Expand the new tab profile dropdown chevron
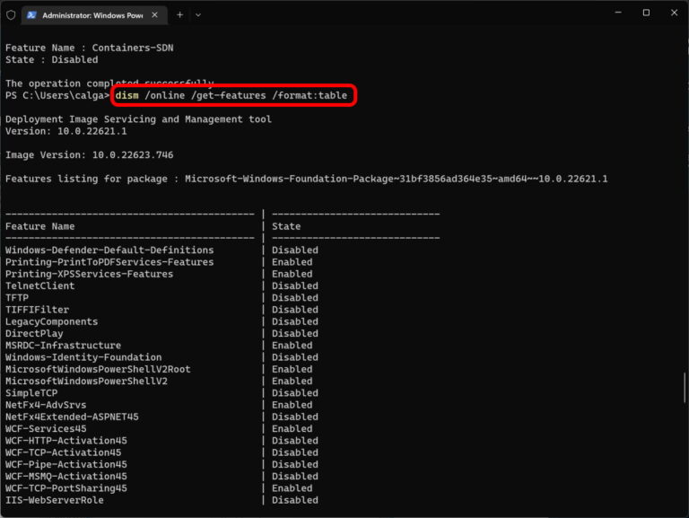 [x=198, y=14]
